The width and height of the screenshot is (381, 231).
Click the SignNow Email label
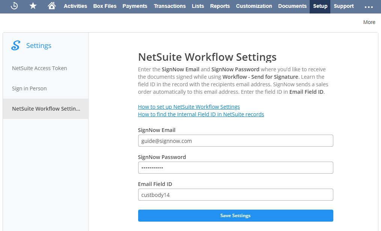pos(157,130)
